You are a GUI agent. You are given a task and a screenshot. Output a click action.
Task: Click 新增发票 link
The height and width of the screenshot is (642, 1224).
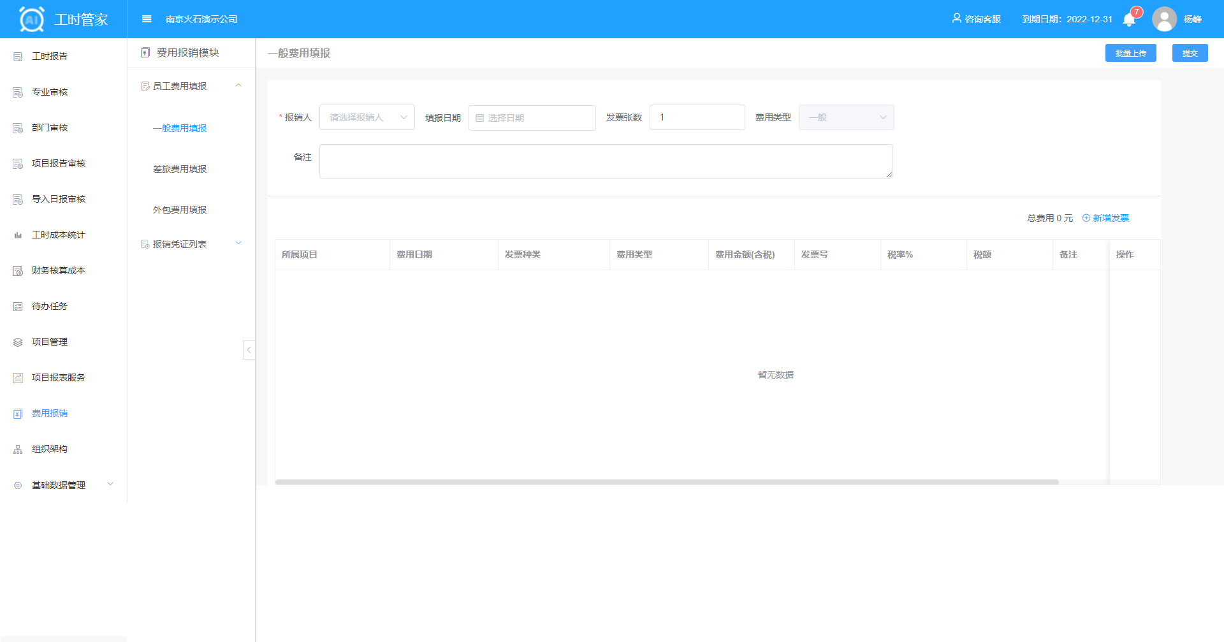1106,218
